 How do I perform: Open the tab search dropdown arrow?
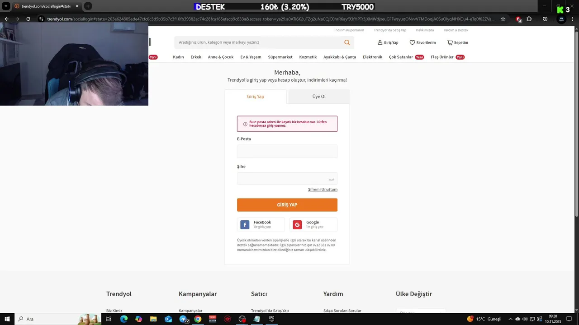click(6, 6)
